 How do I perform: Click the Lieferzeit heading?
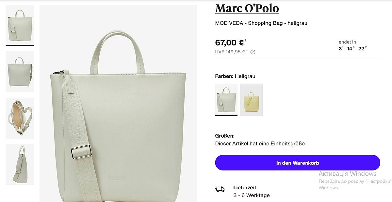(x=245, y=188)
